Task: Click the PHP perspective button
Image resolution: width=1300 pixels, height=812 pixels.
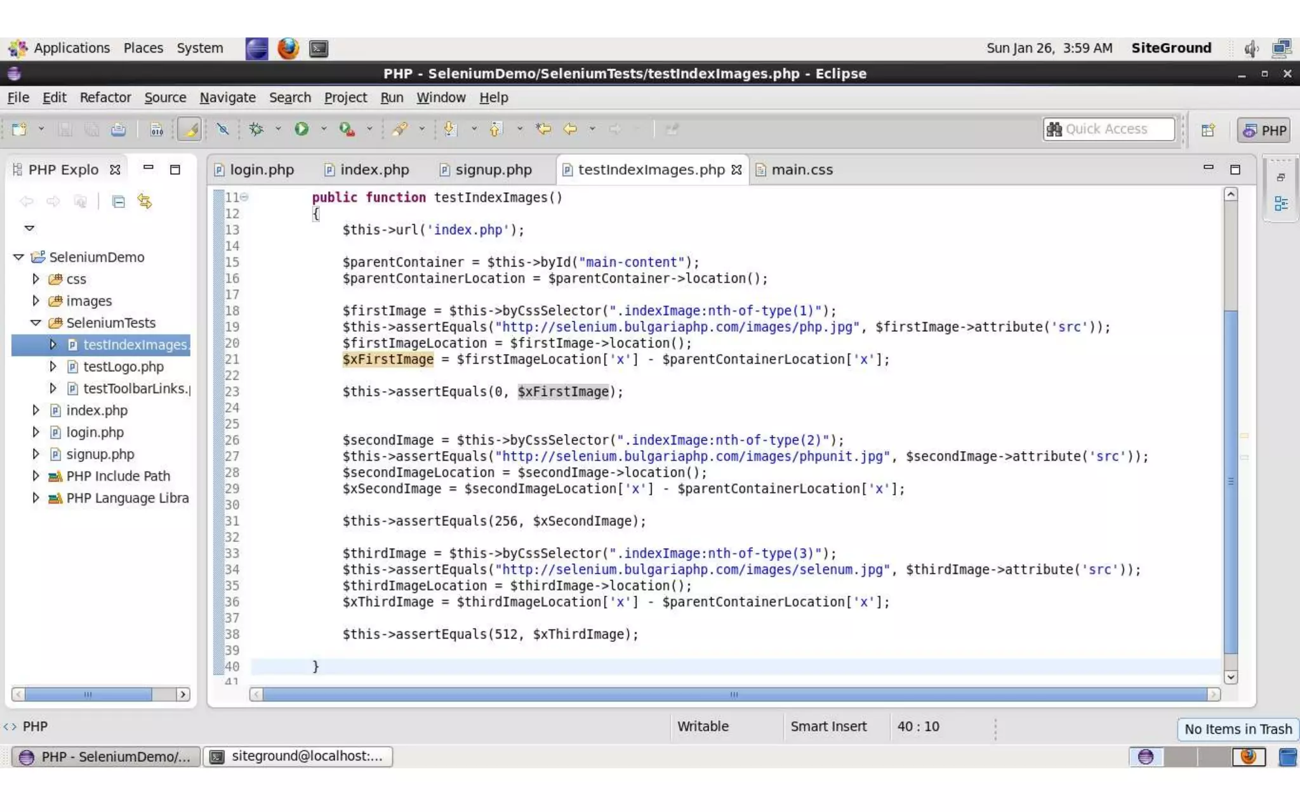Action: 1264,130
